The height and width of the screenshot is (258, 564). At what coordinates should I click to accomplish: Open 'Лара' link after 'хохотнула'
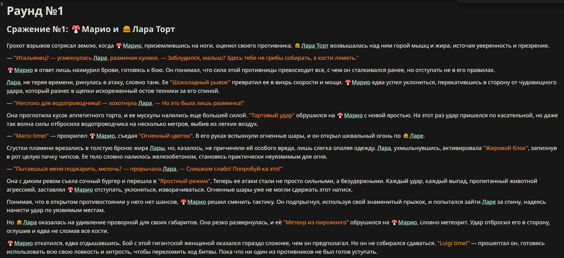(x=145, y=103)
